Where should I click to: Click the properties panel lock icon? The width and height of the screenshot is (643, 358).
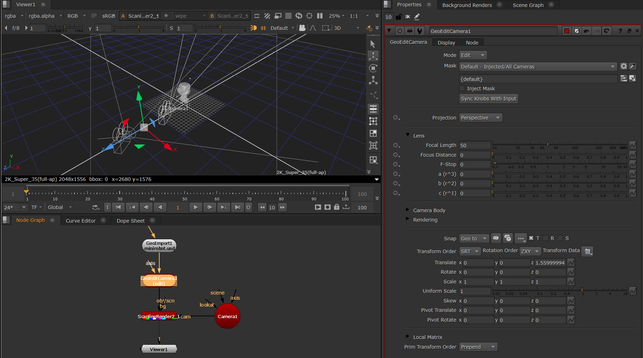[399, 17]
